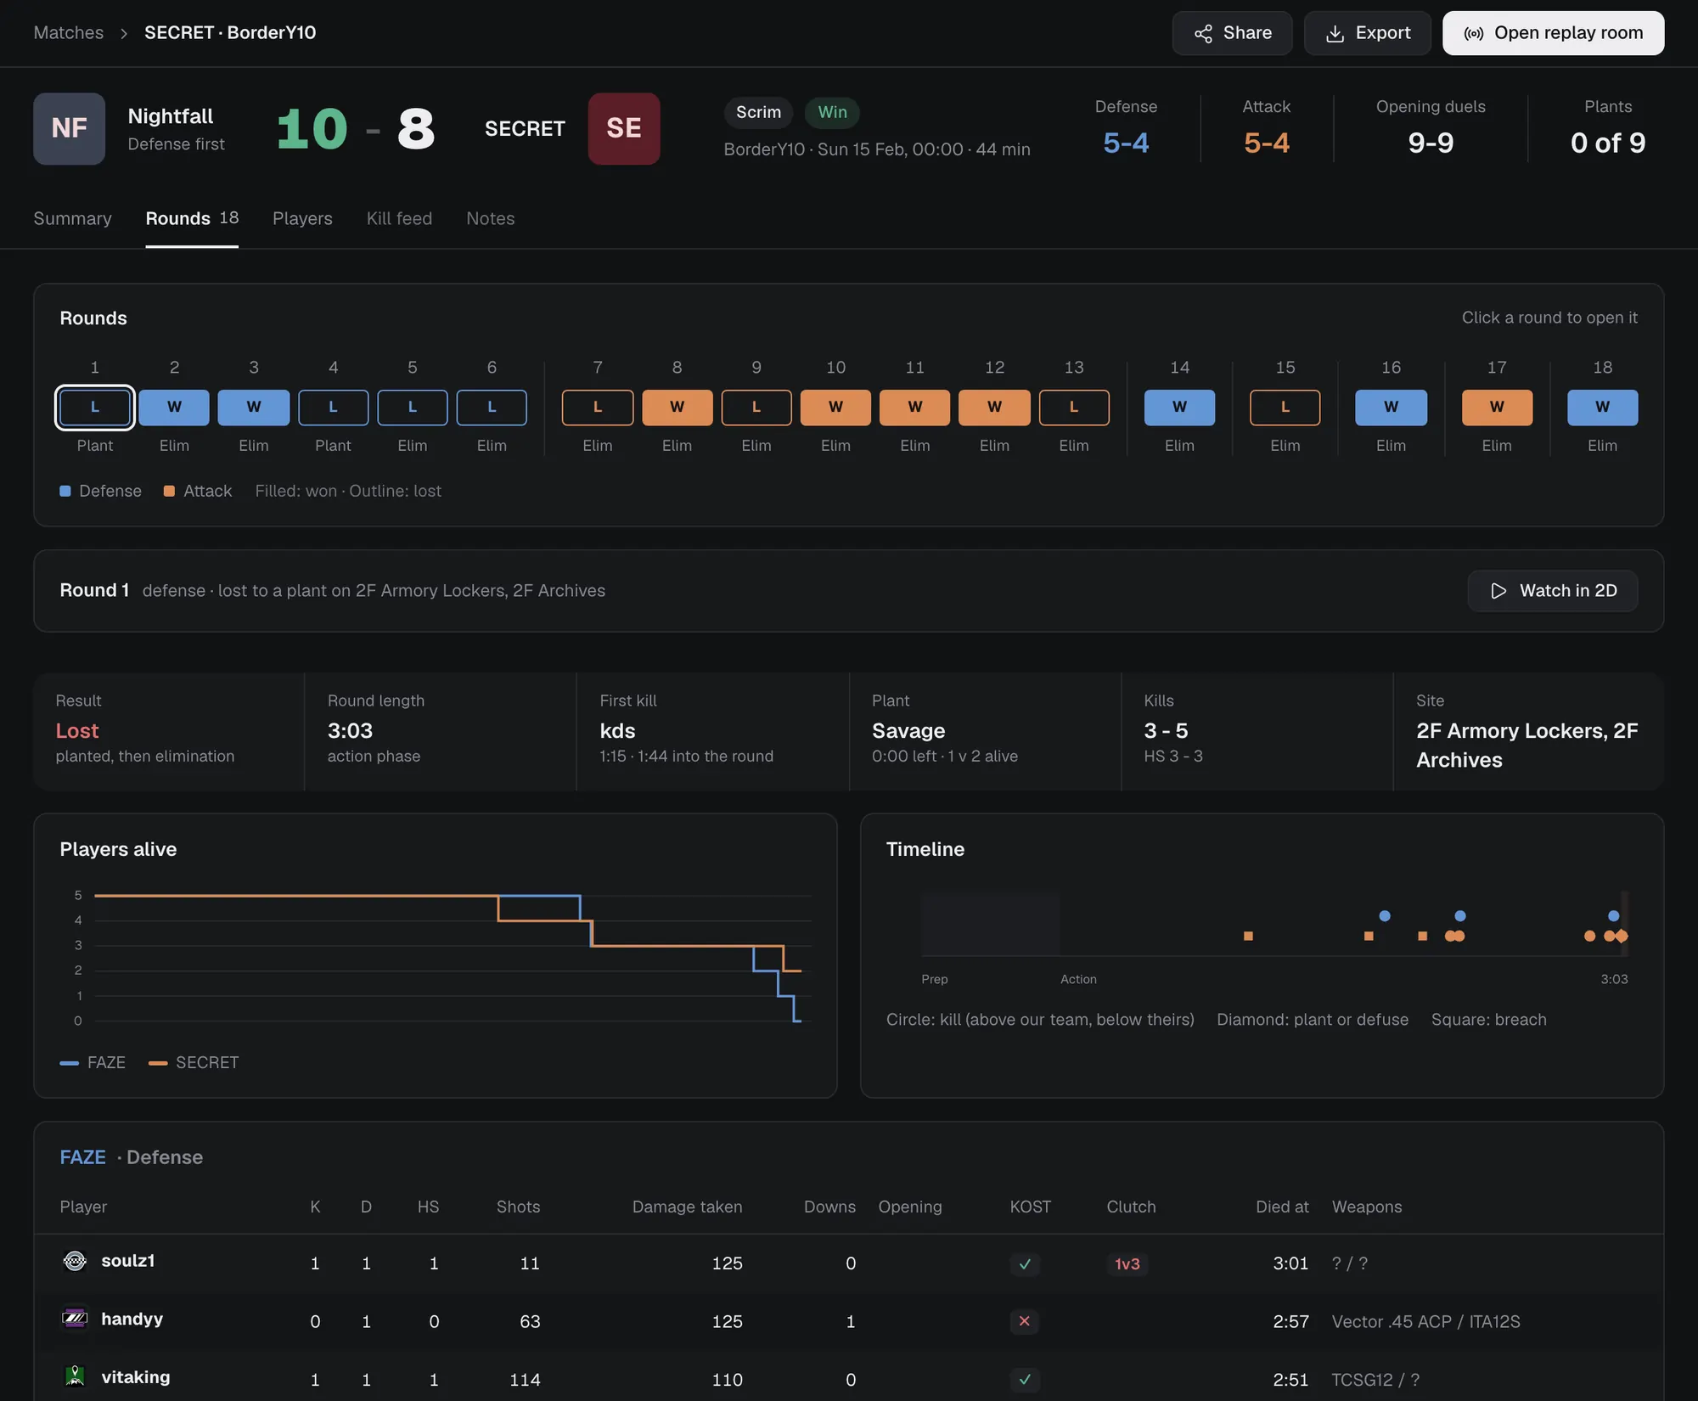
Task: Click the KOST column header
Action: tap(1030, 1207)
